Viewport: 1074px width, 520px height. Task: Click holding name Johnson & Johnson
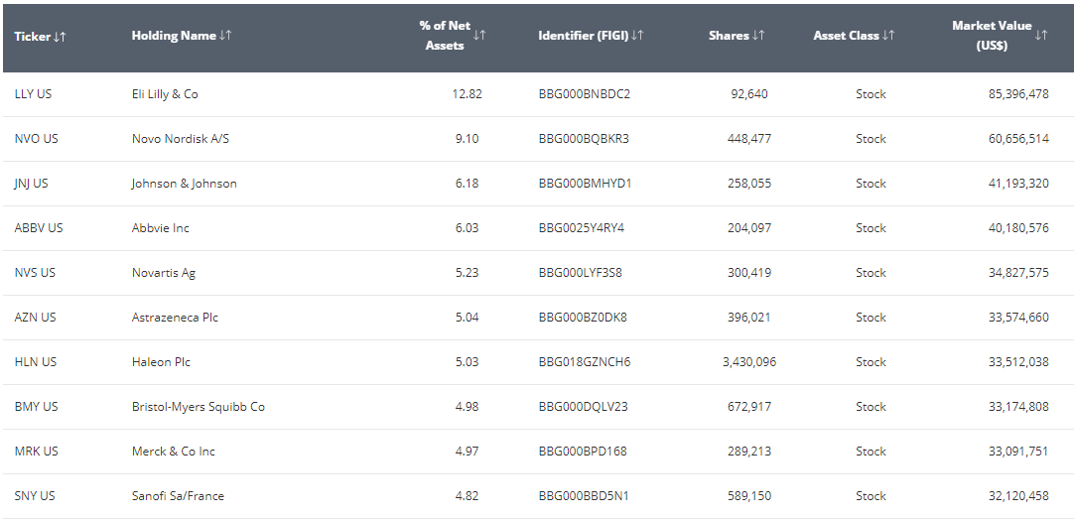tap(185, 183)
